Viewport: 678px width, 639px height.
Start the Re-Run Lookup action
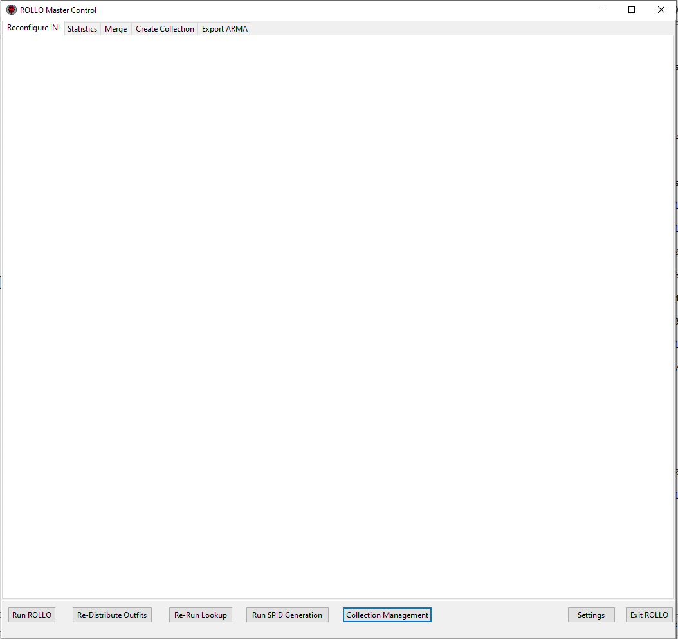pyautogui.click(x=201, y=615)
